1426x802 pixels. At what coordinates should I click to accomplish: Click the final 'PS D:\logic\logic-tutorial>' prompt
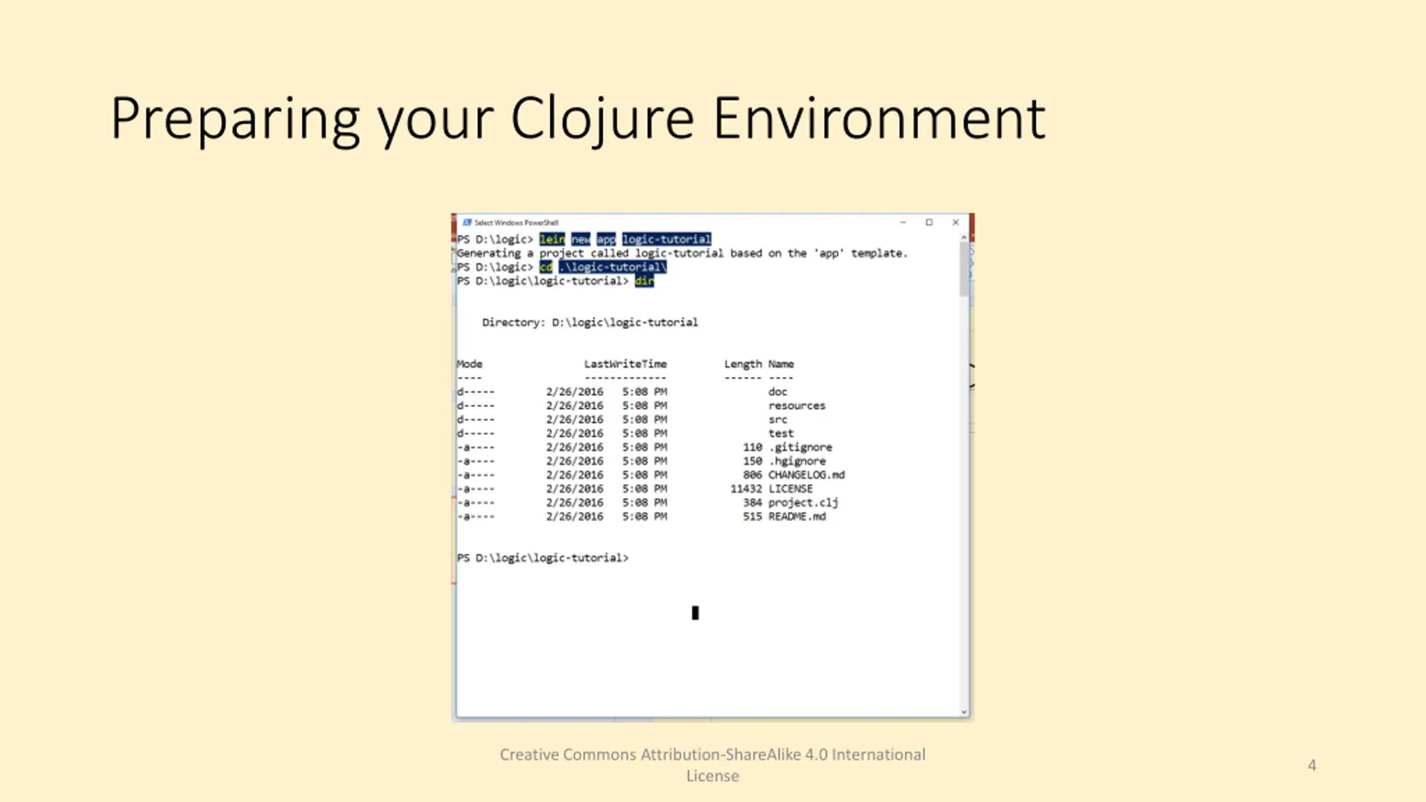[x=543, y=558]
